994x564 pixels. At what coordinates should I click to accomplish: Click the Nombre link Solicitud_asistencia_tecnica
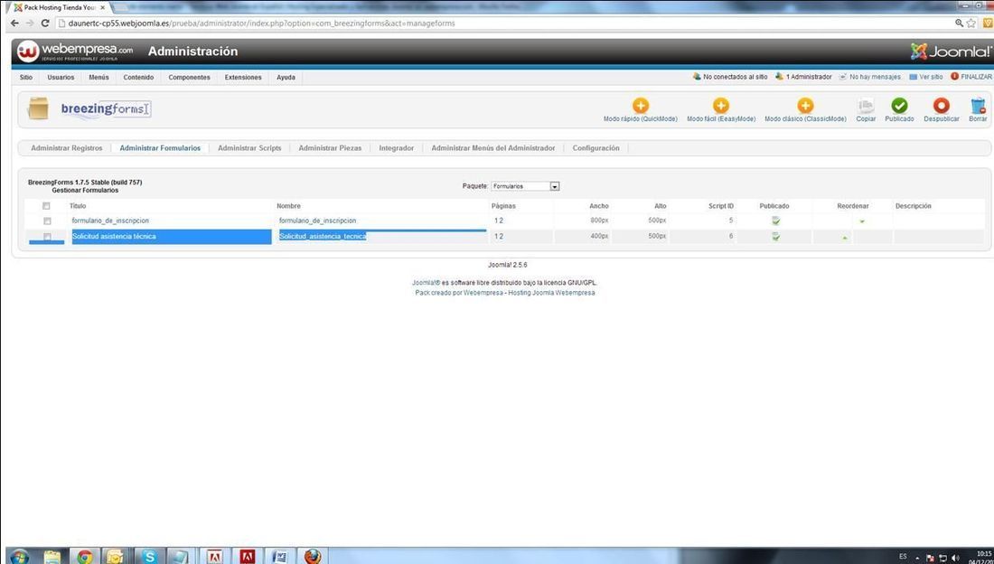[x=323, y=237]
